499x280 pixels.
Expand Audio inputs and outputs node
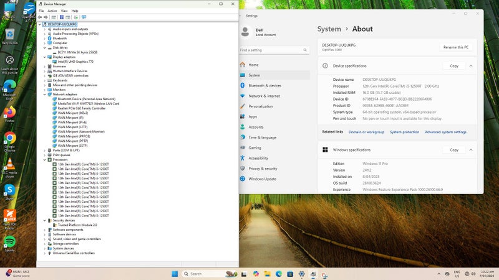click(44, 29)
